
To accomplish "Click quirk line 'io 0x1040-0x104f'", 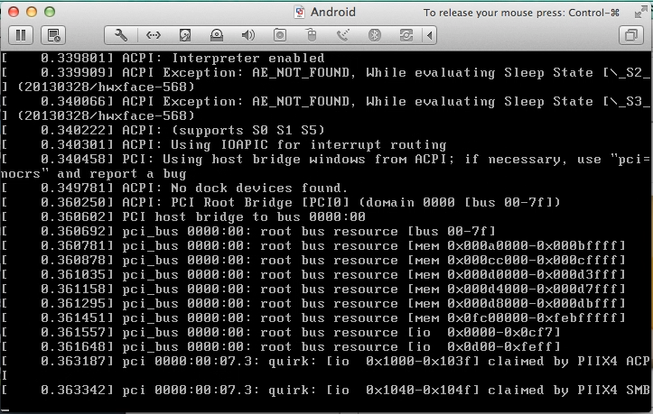I will [325, 391].
